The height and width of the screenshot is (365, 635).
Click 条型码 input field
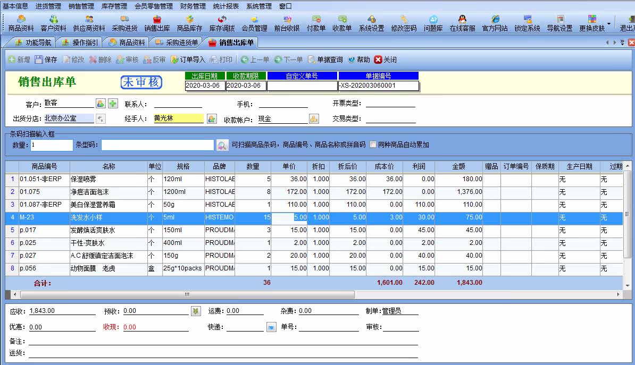coord(157,145)
